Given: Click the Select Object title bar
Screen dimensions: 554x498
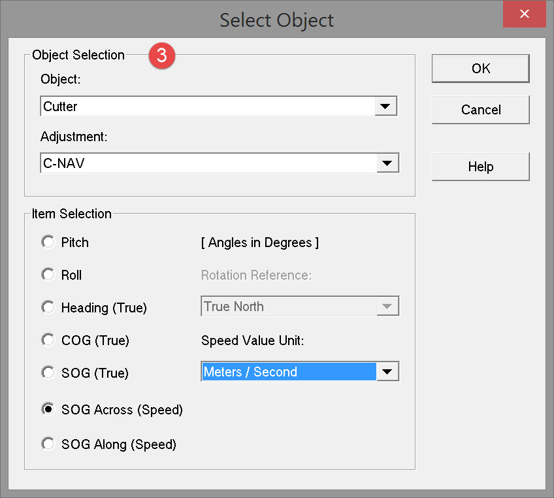Looking at the screenshot, I should [276, 20].
